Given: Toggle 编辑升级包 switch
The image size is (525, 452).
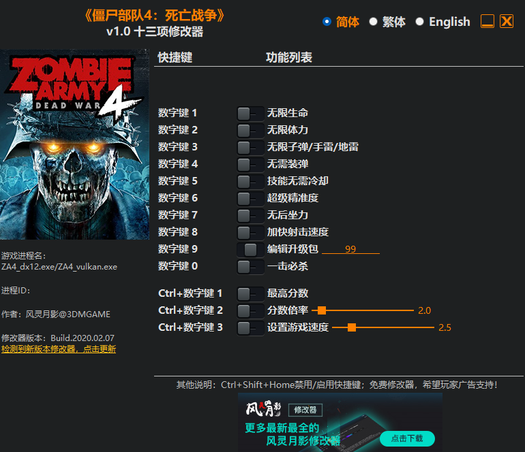Looking at the screenshot, I should coord(250,249).
